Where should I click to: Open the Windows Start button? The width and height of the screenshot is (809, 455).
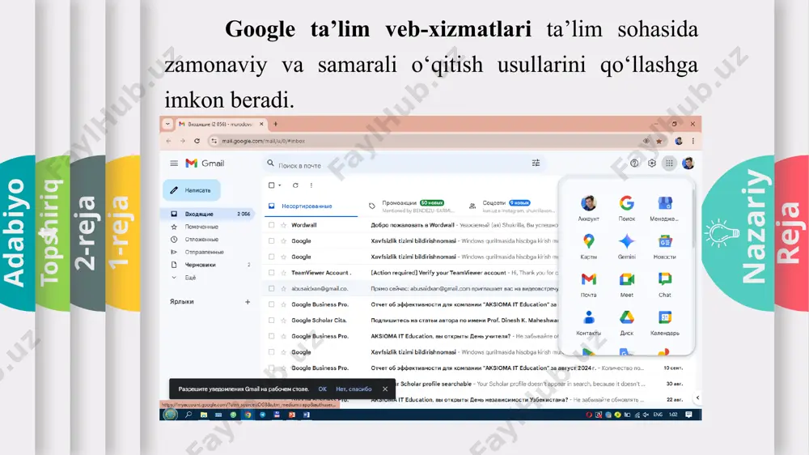170,415
